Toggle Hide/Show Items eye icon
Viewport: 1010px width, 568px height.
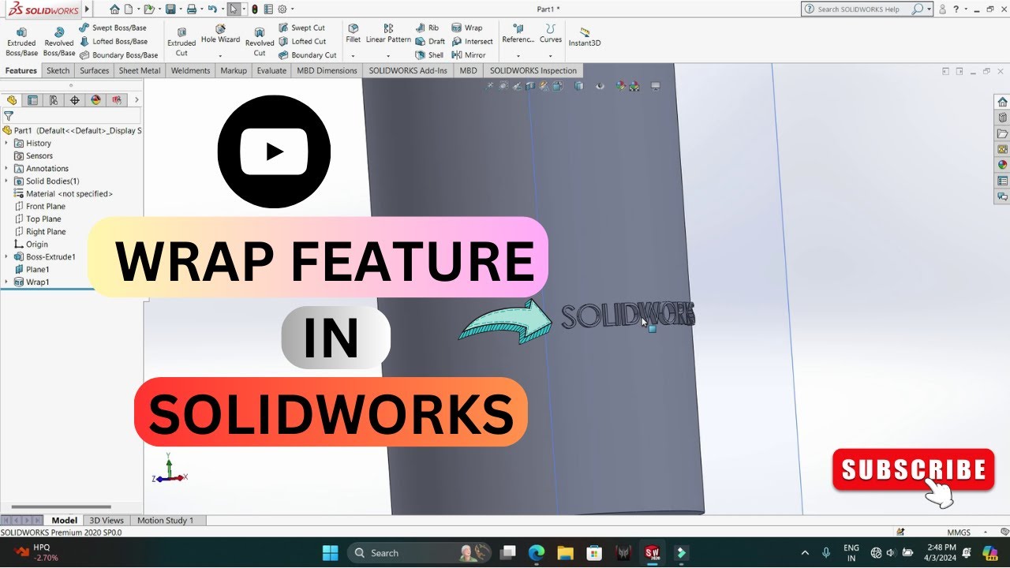point(600,85)
